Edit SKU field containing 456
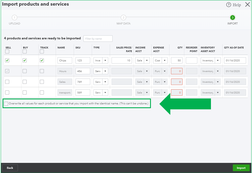Viewport: 252px width, 173px height. (x=83, y=71)
